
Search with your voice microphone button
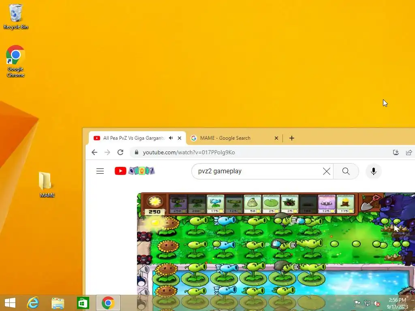373,171
